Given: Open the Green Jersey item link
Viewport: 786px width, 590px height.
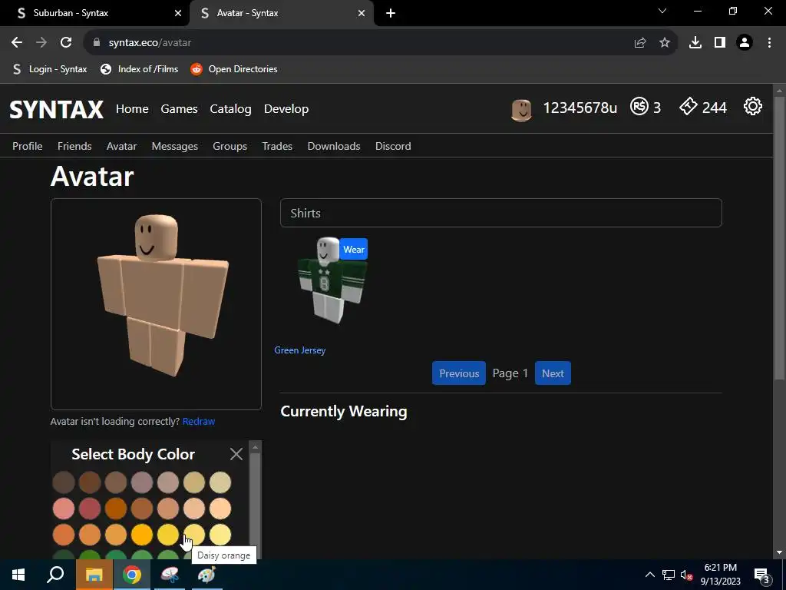Looking at the screenshot, I should coord(300,350).
